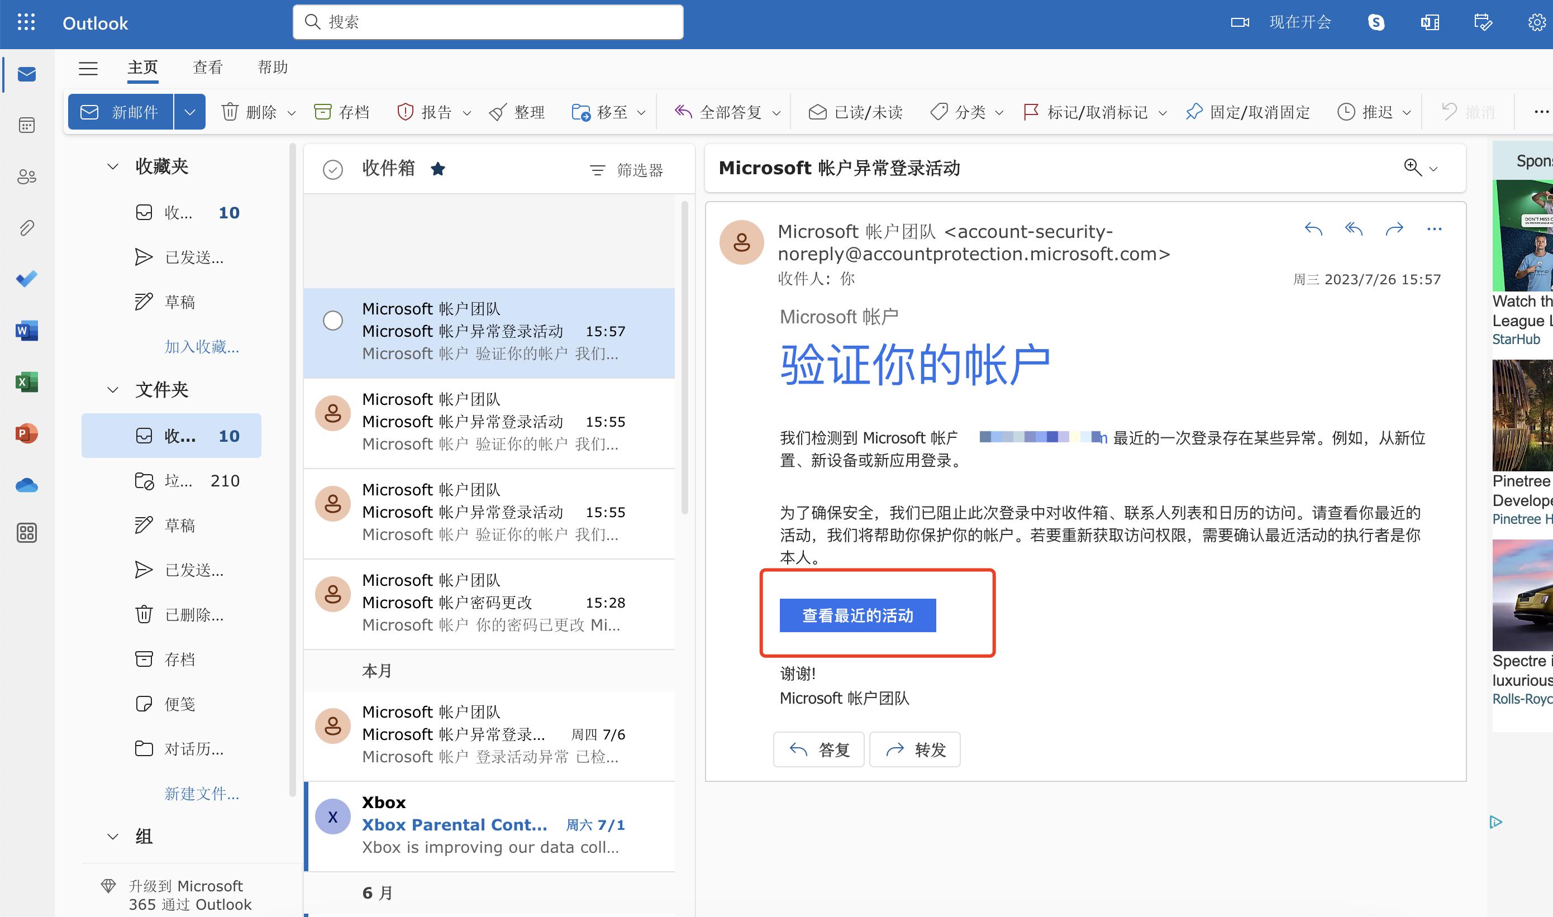Launch the PowerPoint app icon
This screenshot has width=1553, height=917.
pyautogui.click(x=27, y=433)
